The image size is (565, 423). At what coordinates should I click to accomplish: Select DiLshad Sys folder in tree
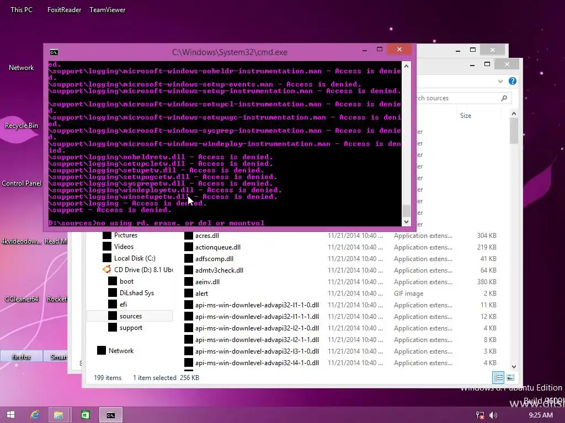(137, 293)
